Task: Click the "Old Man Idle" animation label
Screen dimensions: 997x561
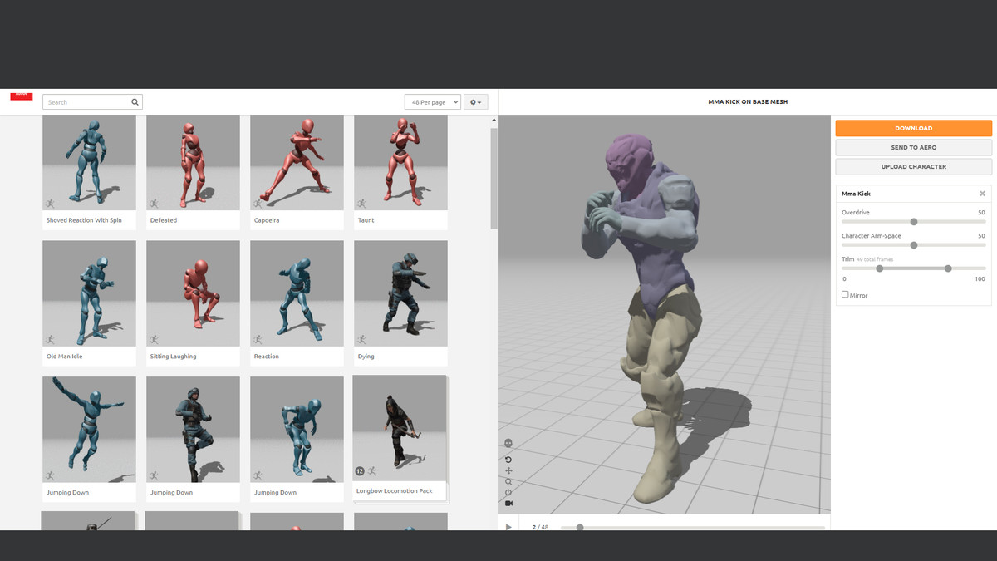Action: pos(64,357)
